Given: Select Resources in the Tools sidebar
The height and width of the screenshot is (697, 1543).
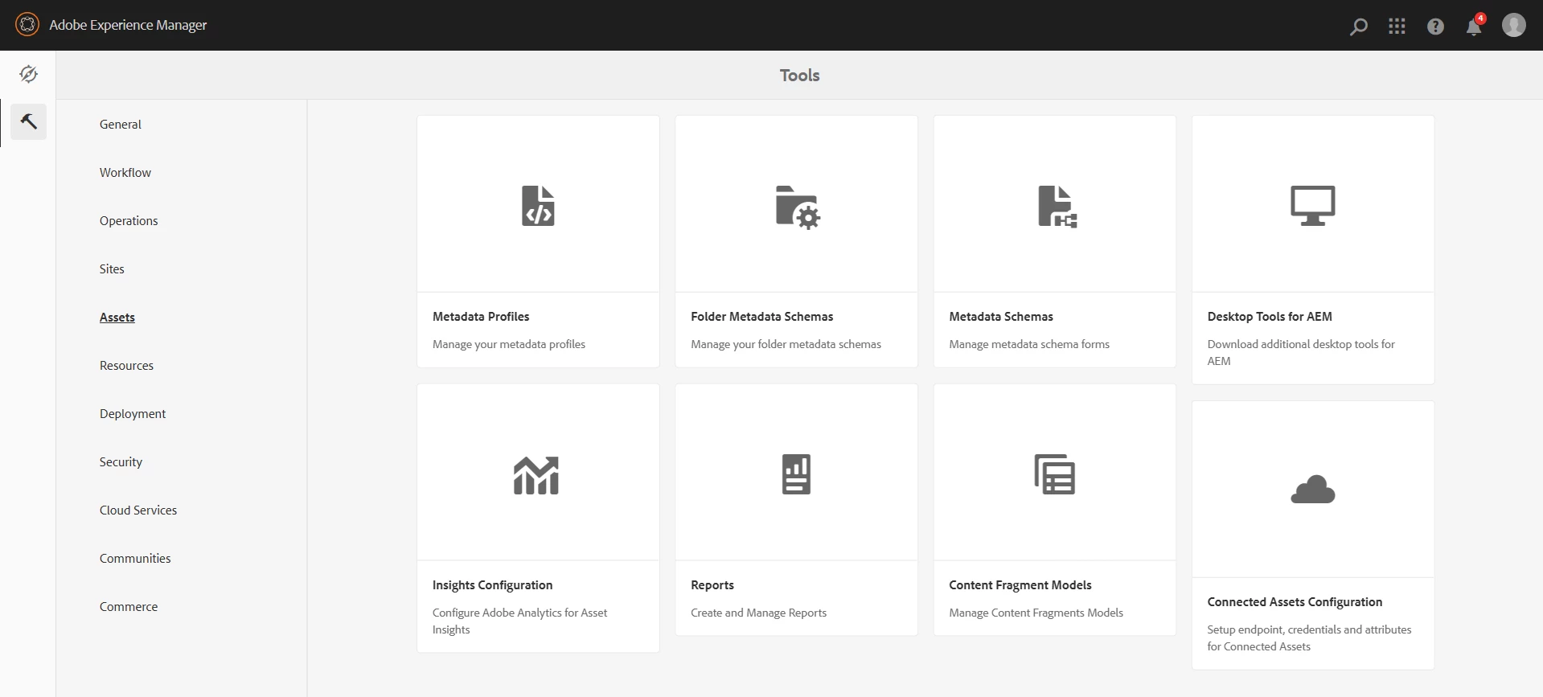Looking at the screenshot, I should (126, 366).
